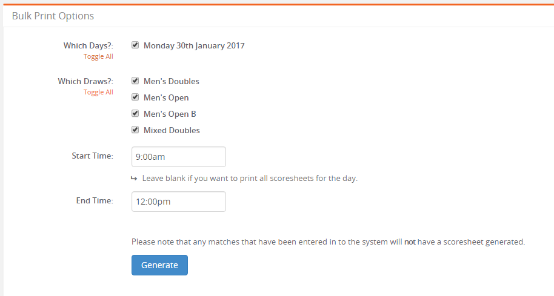The image size is (554, 296).
Task: Click the Men's Doubles label text
Action: tap(172, 81)
